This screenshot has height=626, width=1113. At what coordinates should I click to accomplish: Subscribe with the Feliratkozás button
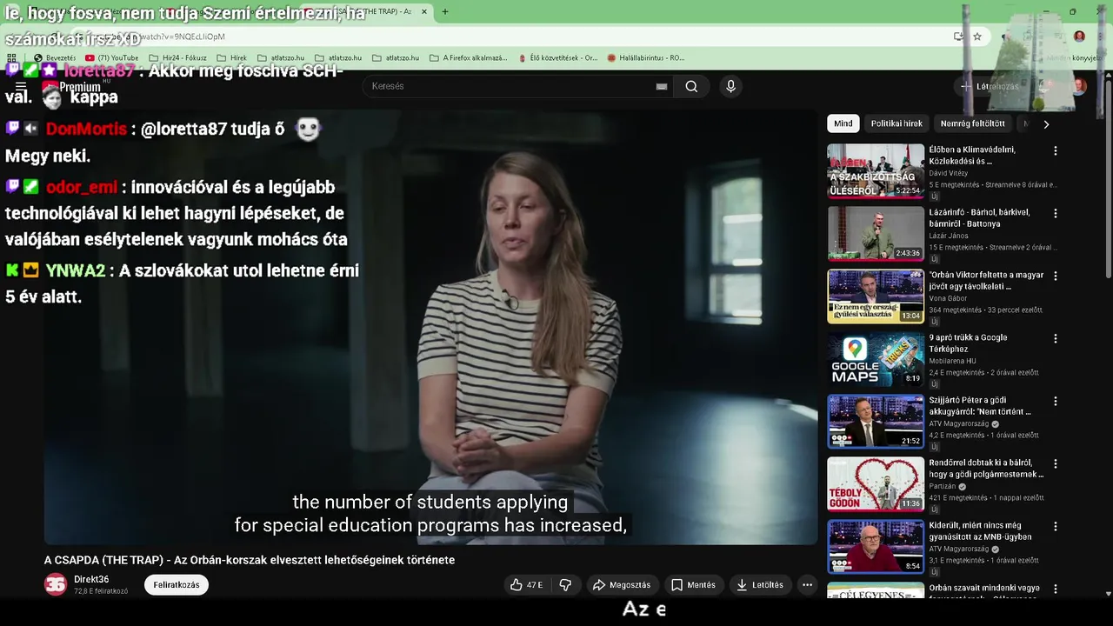pos(177,585)
